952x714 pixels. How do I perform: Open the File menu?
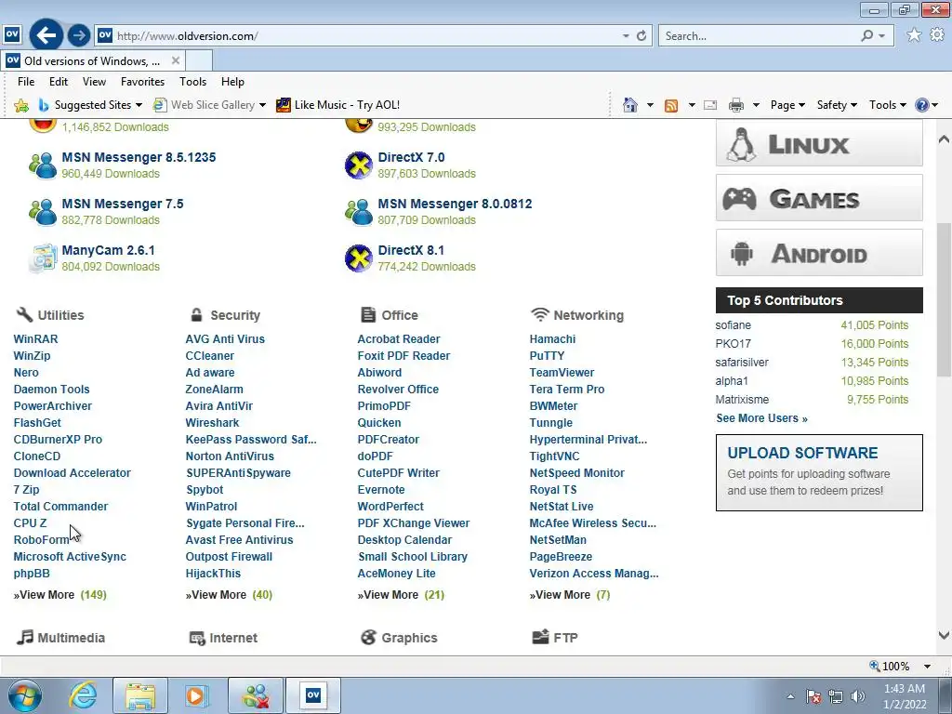click(26, 82)
